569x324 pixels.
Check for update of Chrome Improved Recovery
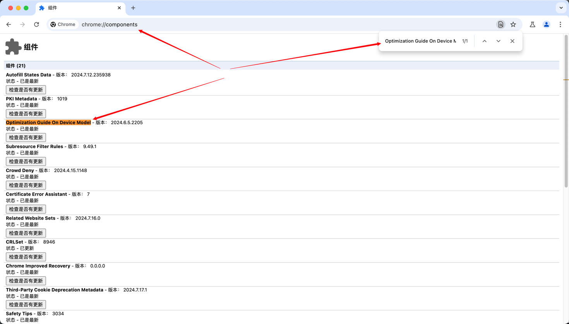point(26,281)
